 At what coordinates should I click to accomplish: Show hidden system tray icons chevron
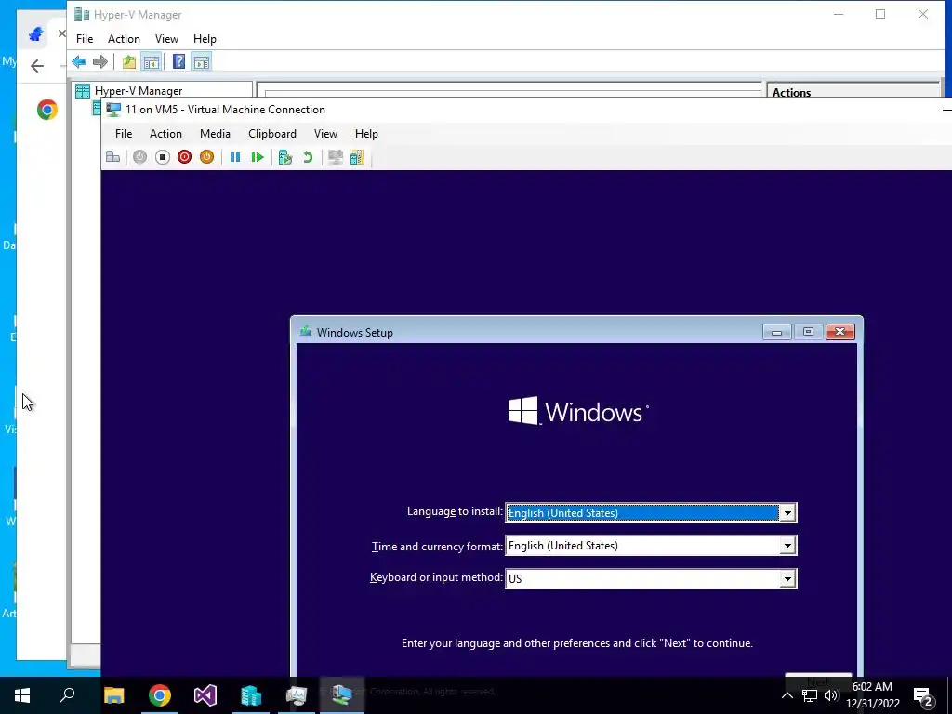(x=787, y=695)
